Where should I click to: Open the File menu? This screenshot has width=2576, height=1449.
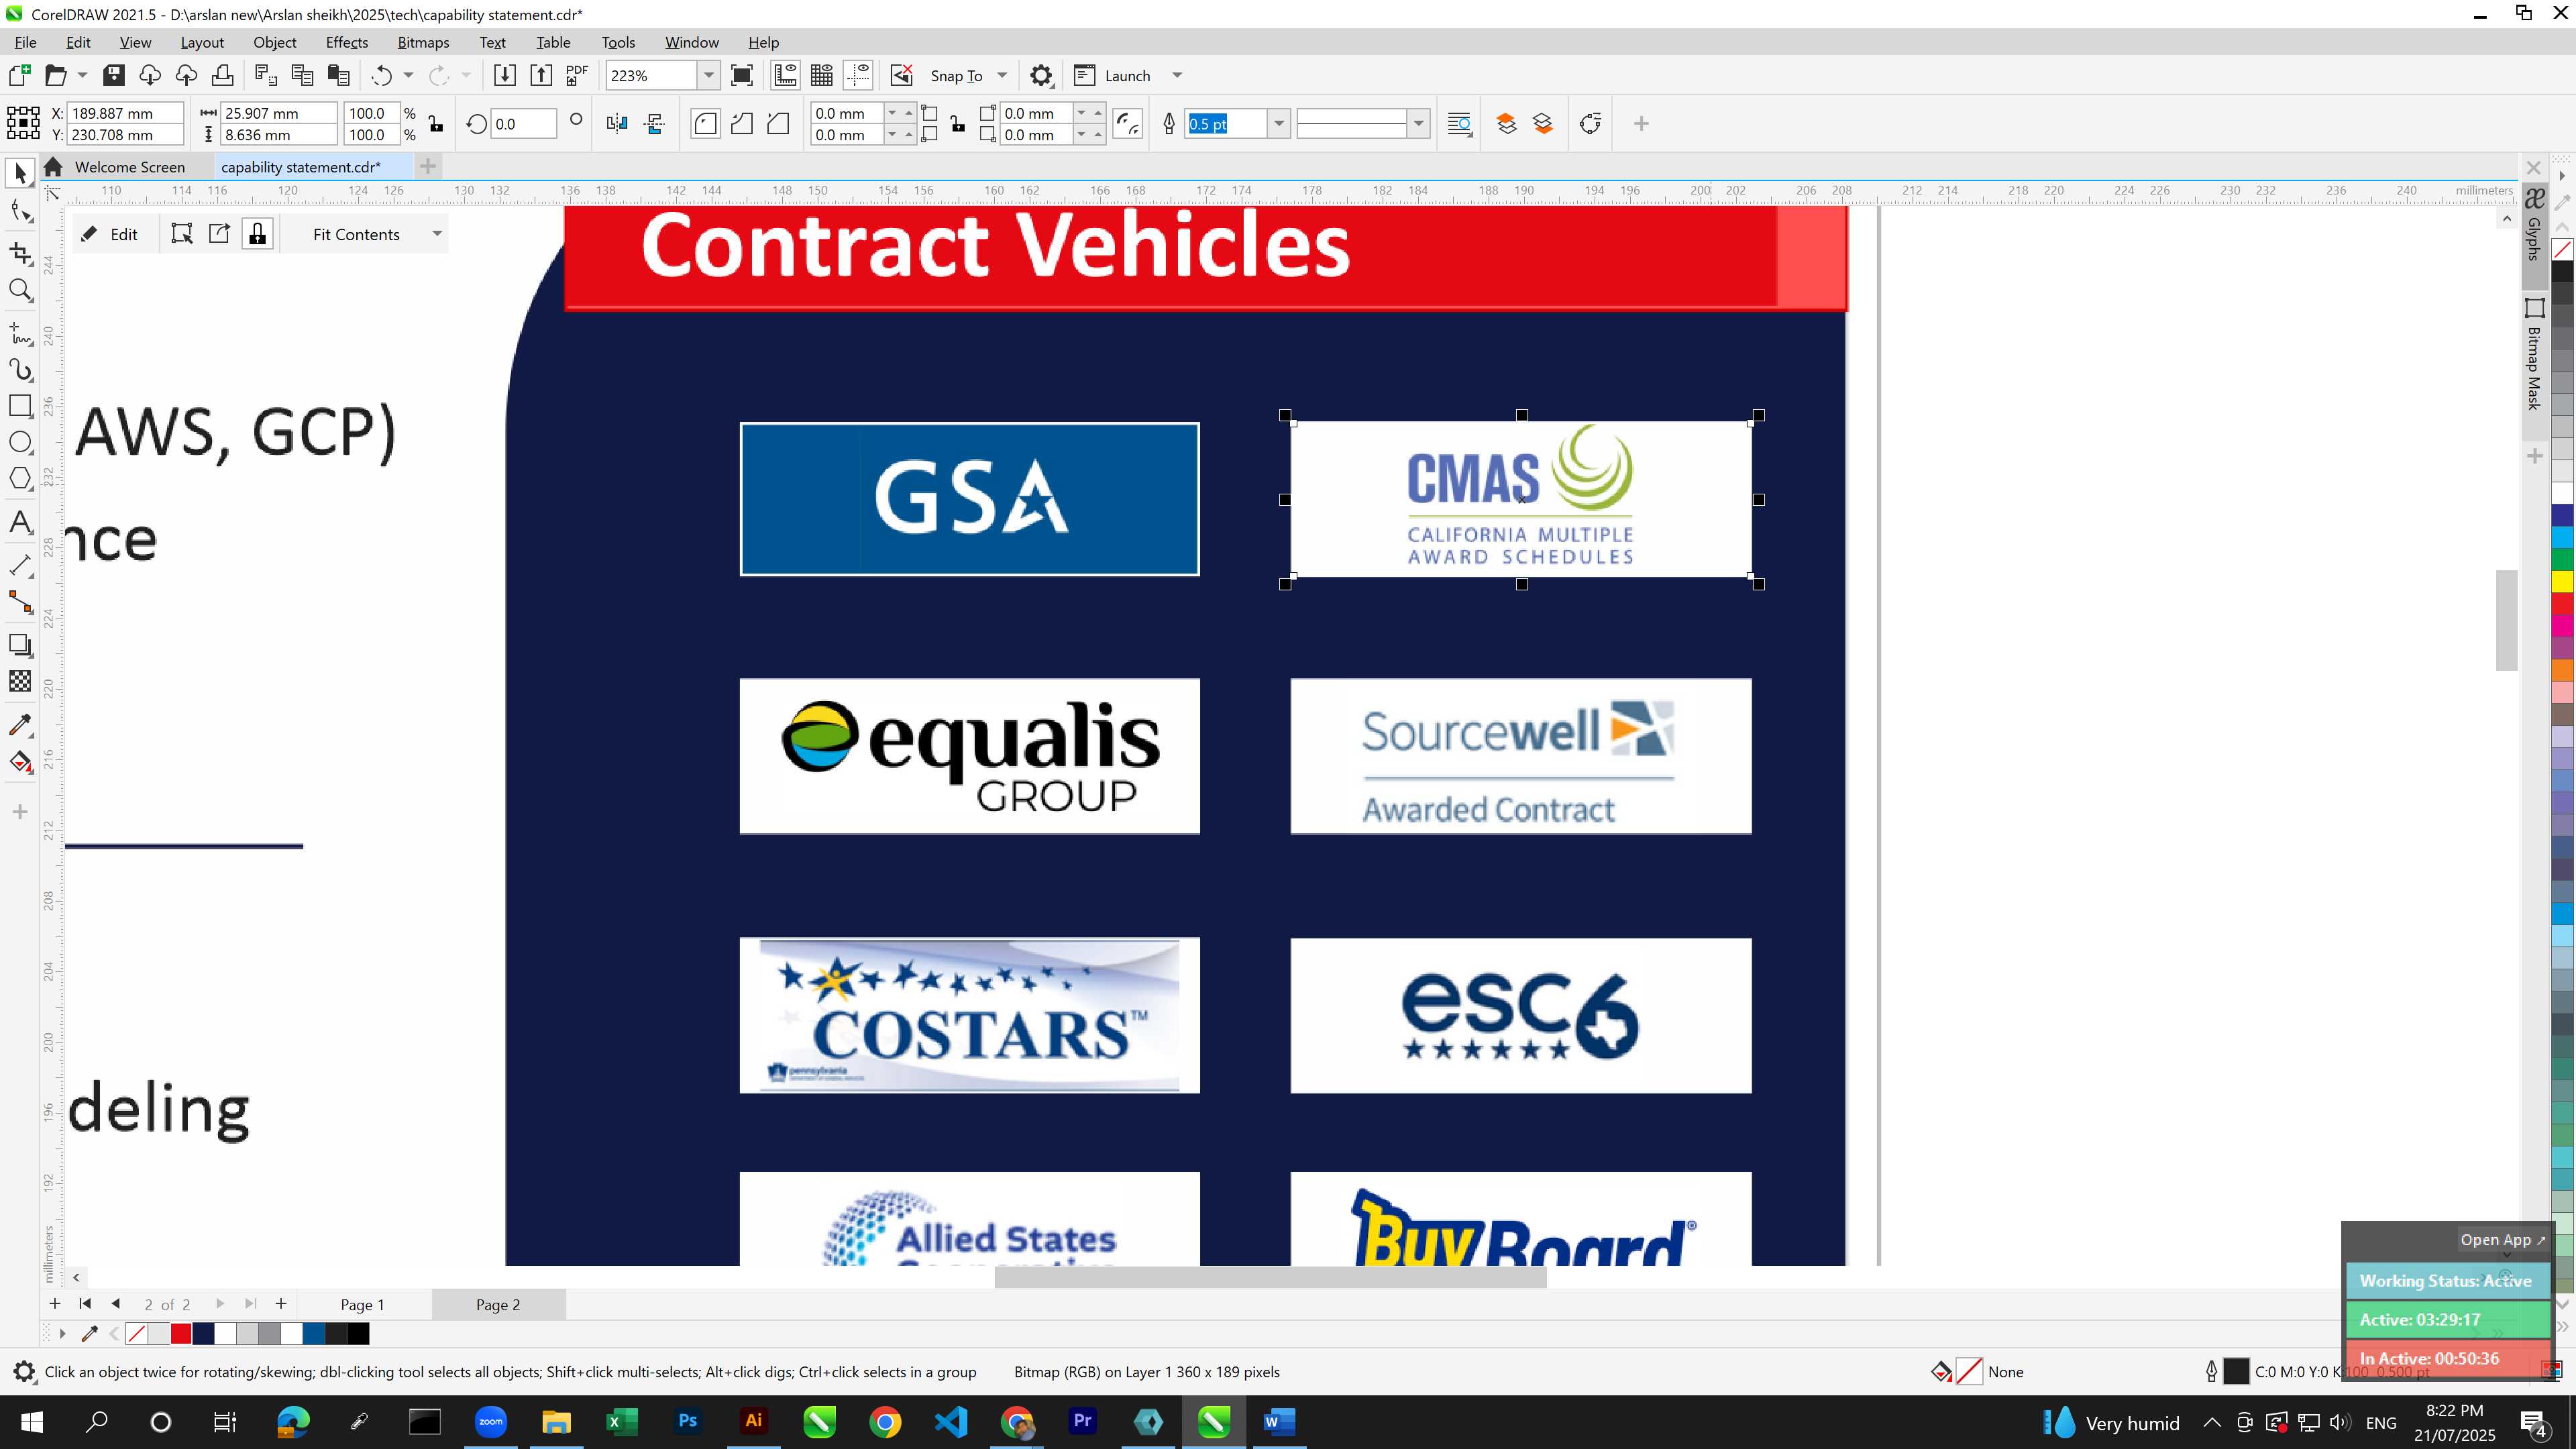(x=25, y=42)
